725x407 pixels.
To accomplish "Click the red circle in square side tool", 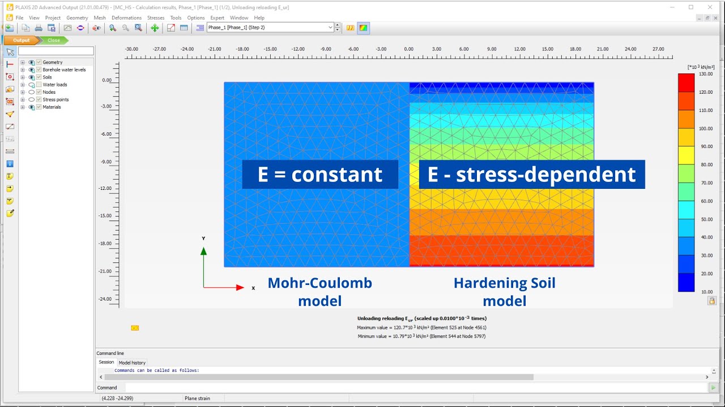I will point(10,77).
